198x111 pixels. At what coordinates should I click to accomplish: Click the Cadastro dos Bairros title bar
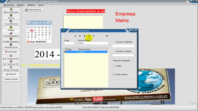(x=98, y=31)
